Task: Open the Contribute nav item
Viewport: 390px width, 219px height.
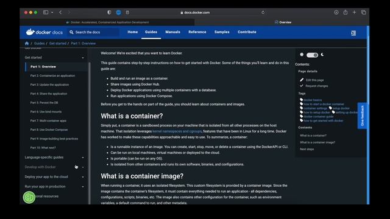Action: [x=247, y=32]
